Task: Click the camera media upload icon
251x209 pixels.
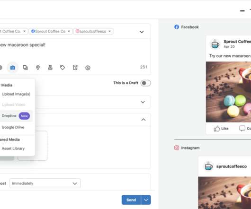Action: pyautogui.click(x=13, y=68)
